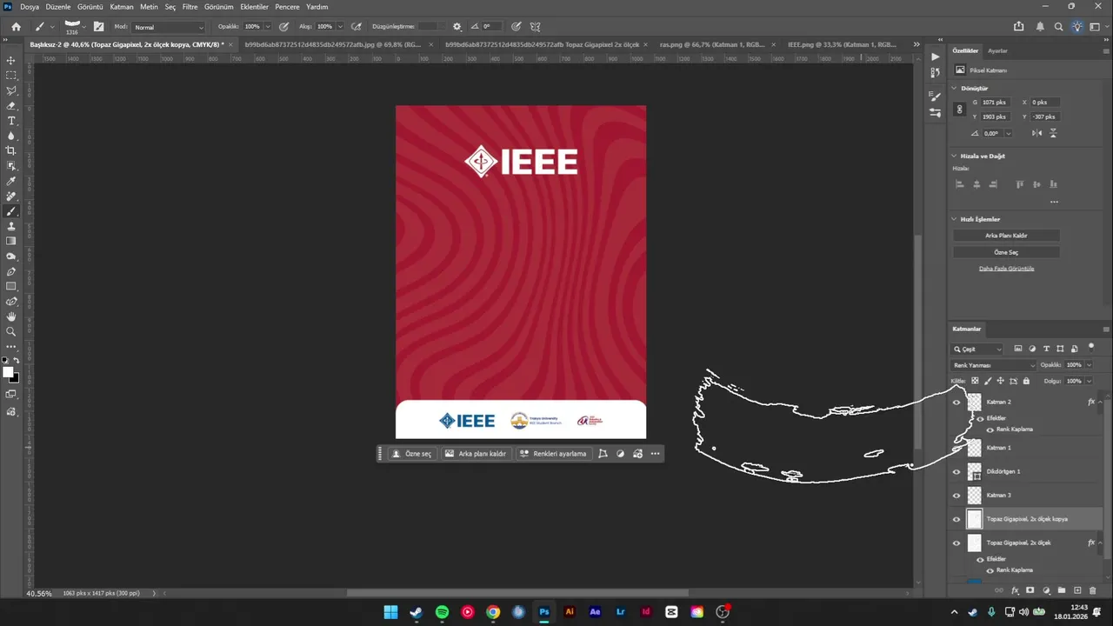Open the Share icon at top right
This screenshot has width=1113, height=626.
1019,27
